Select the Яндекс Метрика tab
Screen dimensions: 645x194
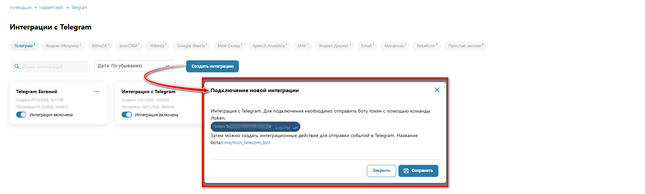click(x=63, y=46)
